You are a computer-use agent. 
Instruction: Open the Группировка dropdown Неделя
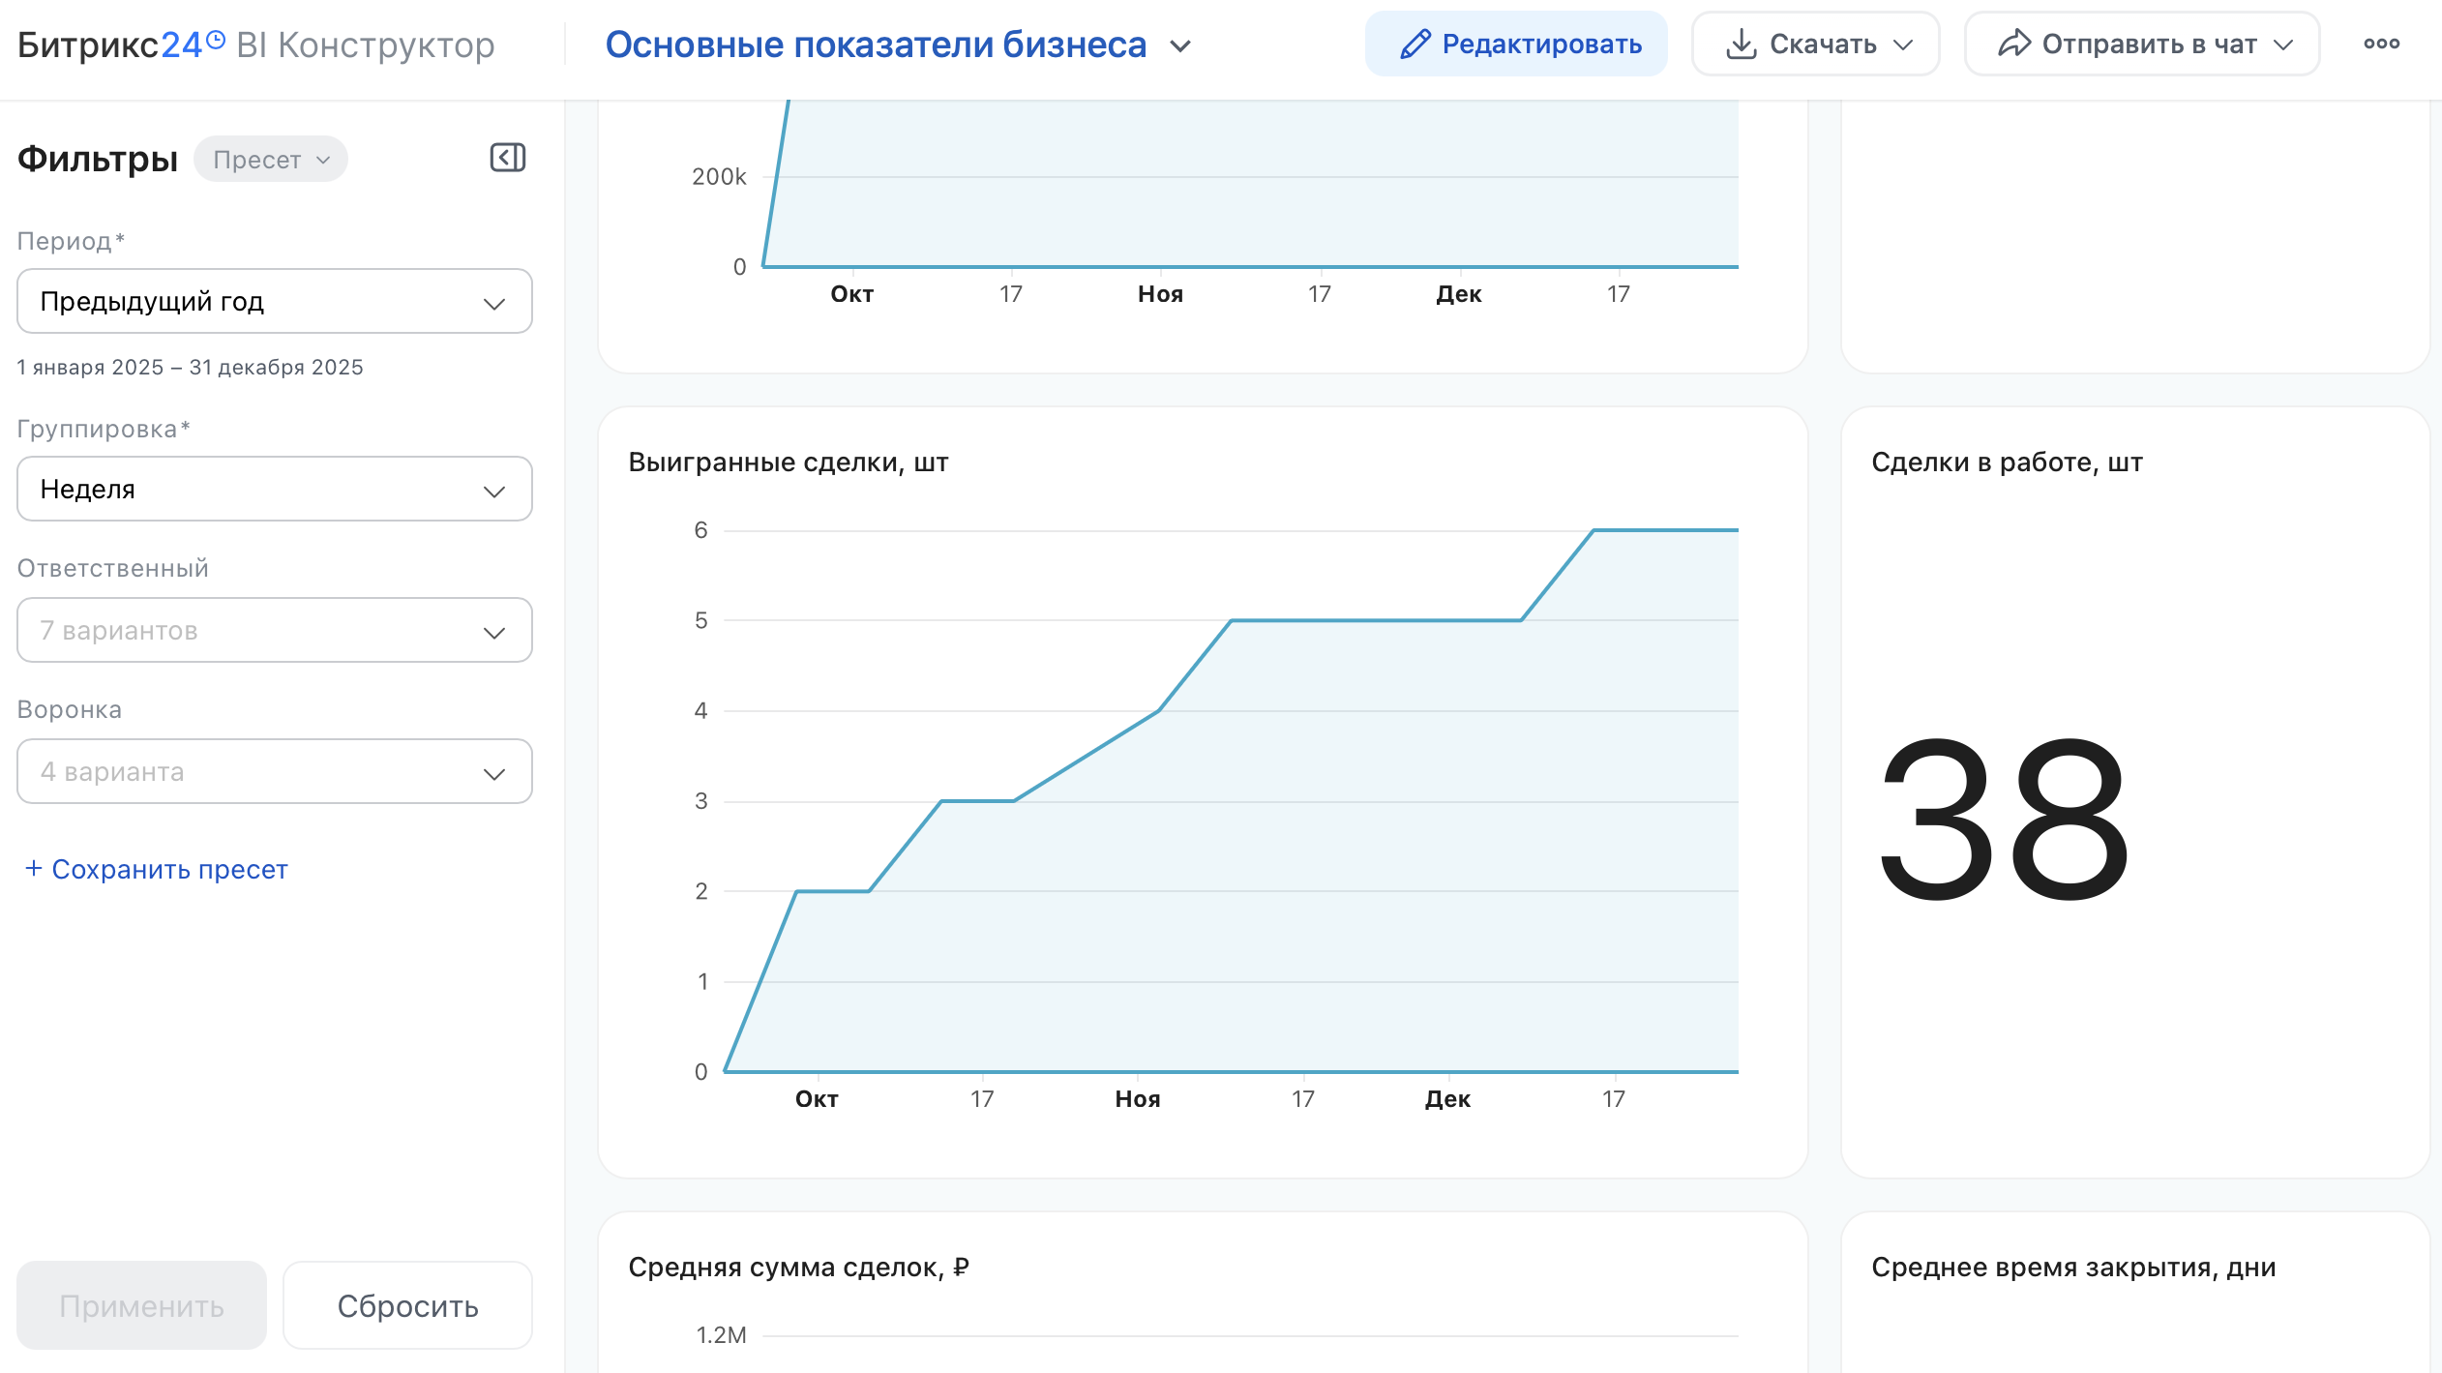(x=275, y=489)
